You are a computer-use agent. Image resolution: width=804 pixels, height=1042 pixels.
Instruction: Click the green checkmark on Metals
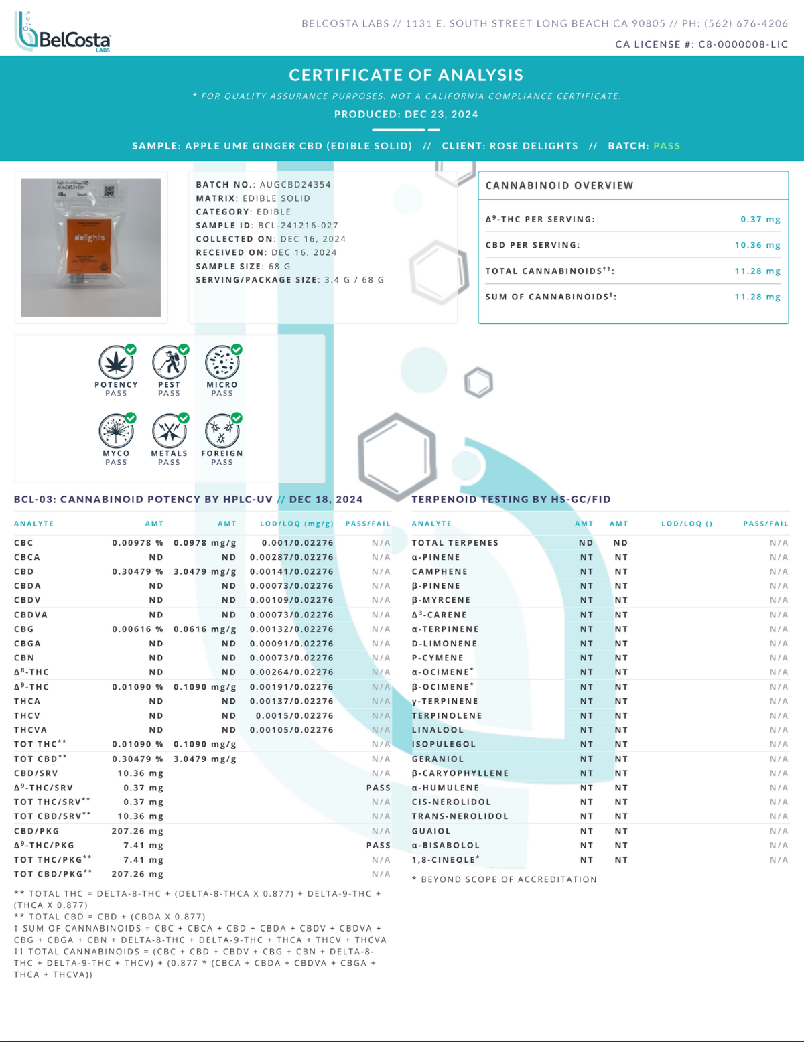[184, 418]
